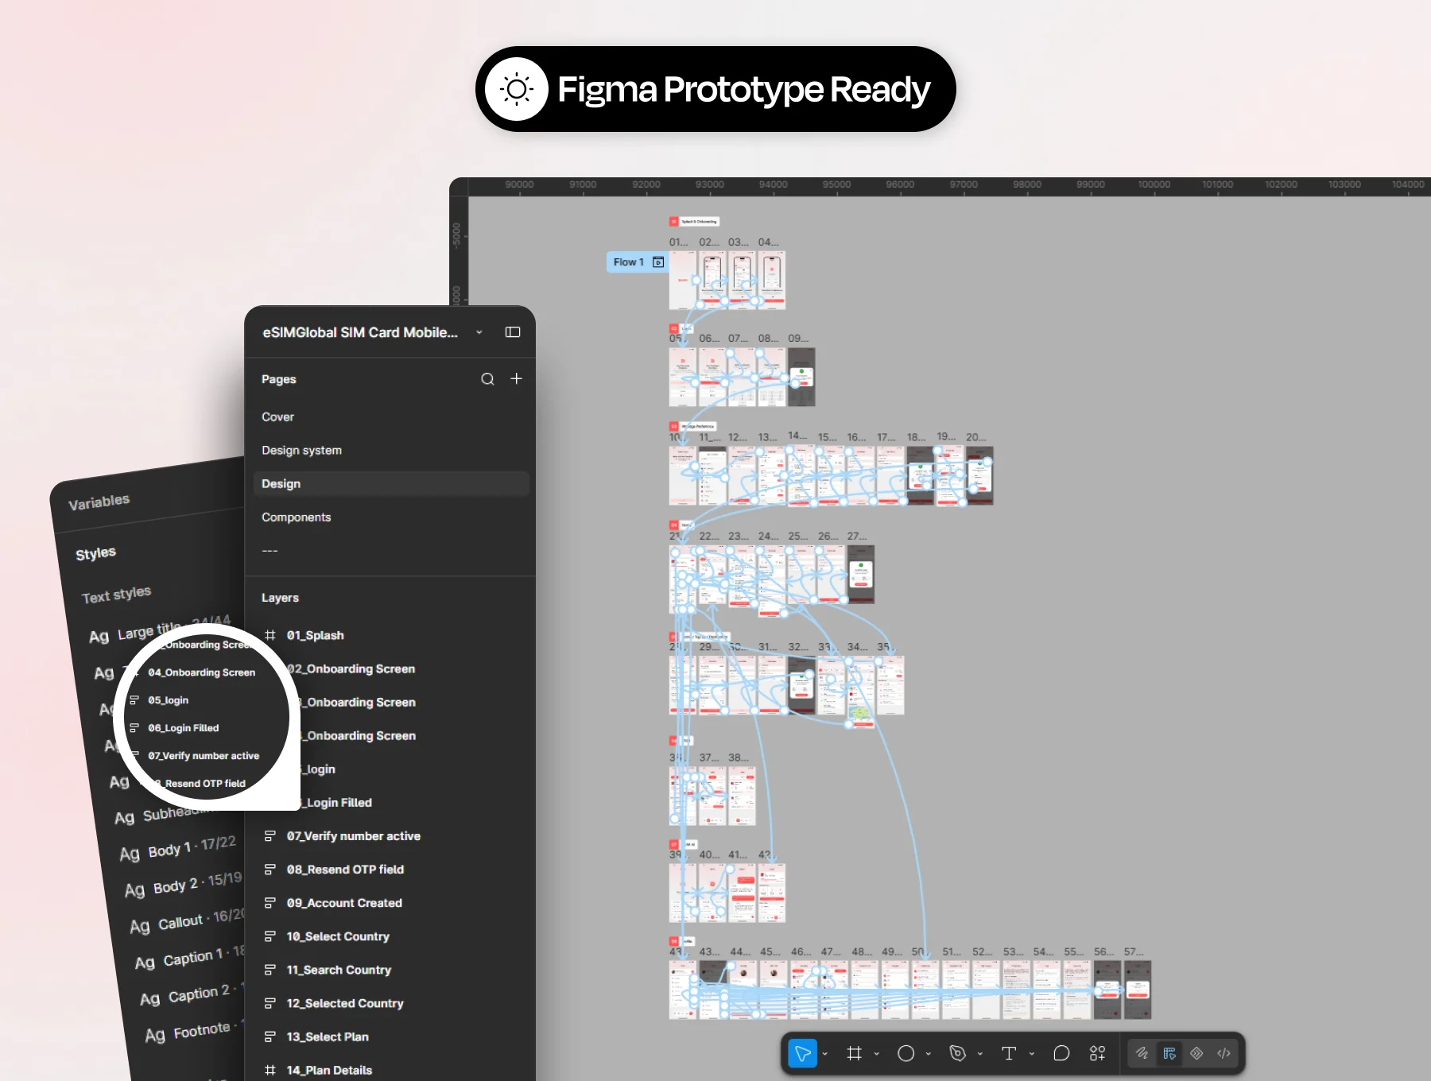
Task: Click the 'Caption 2' text style
Action: [198, 994]
